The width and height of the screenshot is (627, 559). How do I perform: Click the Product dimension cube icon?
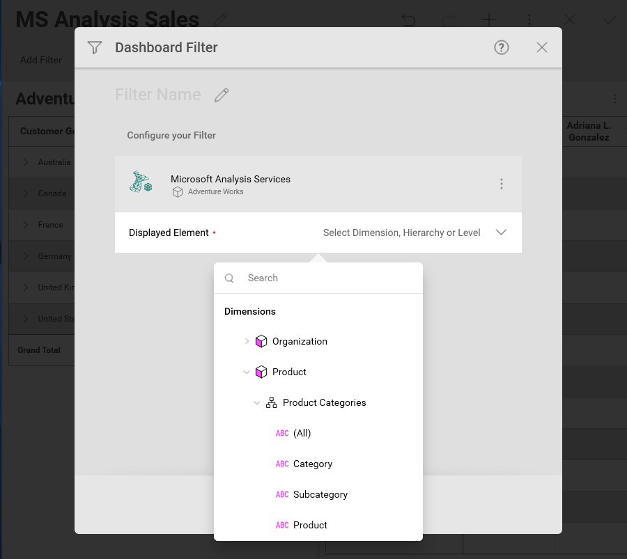click(261, 372)
